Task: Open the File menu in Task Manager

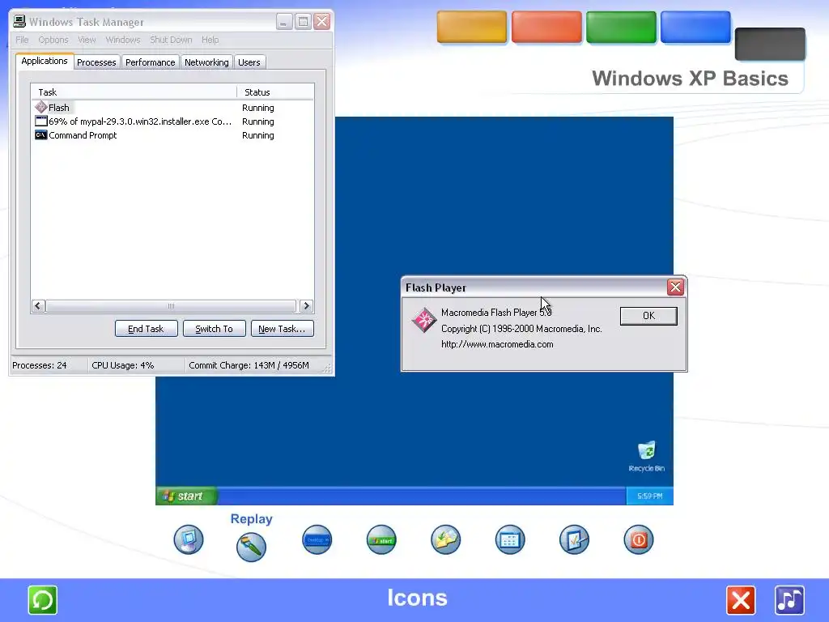Action: [x=22, y=40]
